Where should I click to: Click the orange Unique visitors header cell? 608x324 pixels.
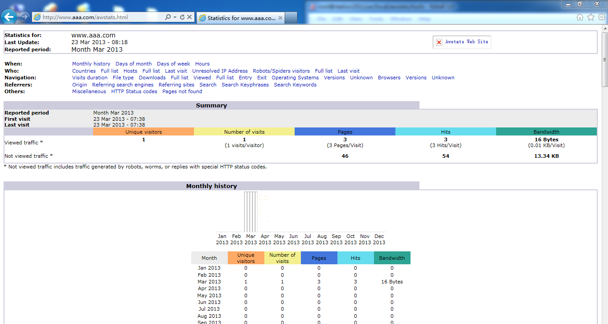point(144,131)
